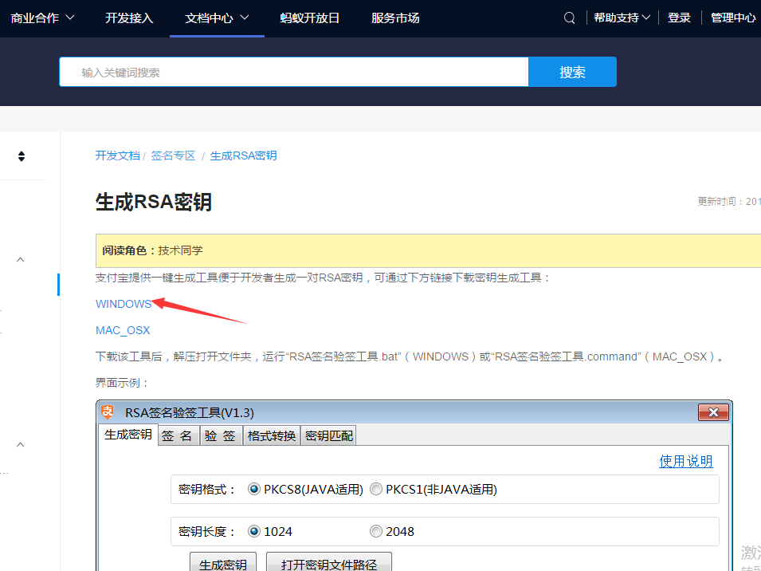Switch to the 格式转换 tab
The height and width of the screenshot is (571, 761).
tap(272, 435)
